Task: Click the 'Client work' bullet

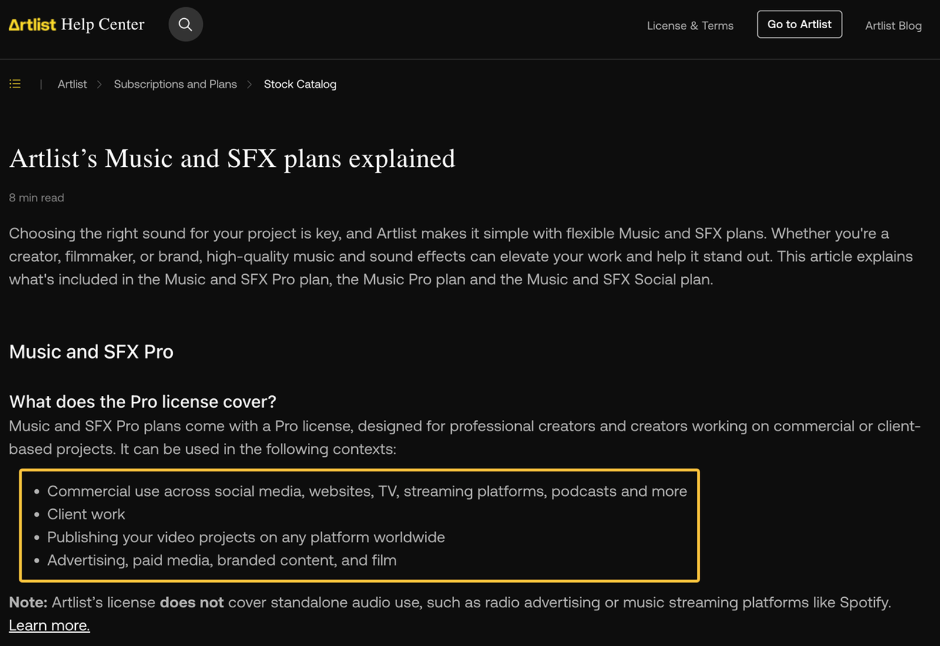Action: pos(86,514)
